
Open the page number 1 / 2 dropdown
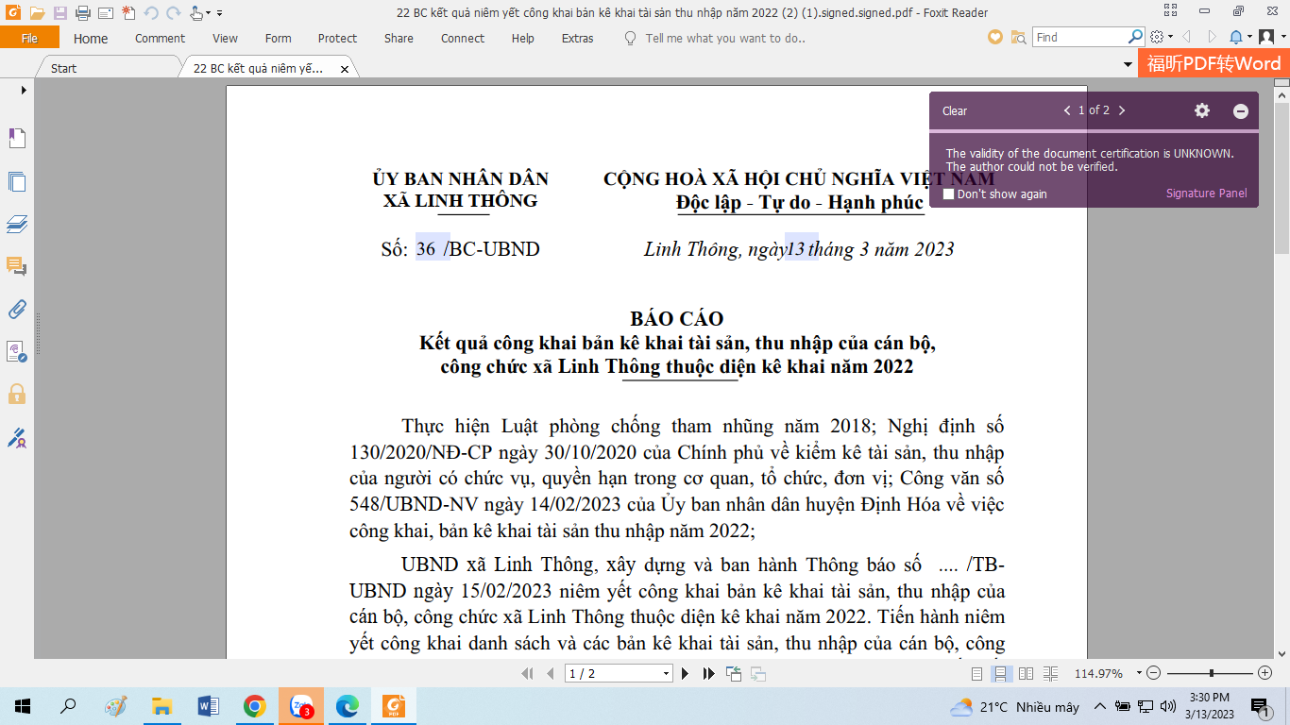(x=667, y=673)
